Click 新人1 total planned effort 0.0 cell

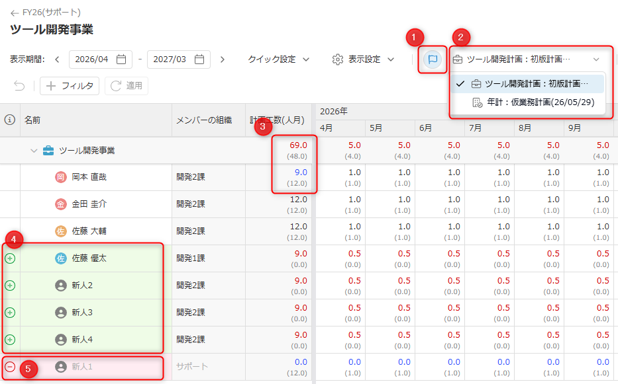pyautogui.click(x=278, y=367)
